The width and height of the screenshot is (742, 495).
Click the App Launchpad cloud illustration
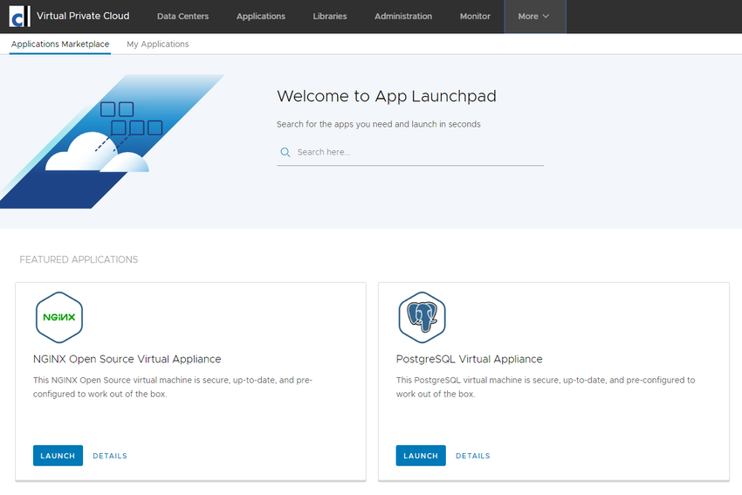112,141
